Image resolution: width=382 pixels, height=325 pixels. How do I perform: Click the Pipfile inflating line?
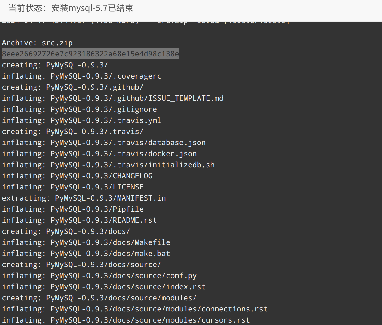point(73,209)
